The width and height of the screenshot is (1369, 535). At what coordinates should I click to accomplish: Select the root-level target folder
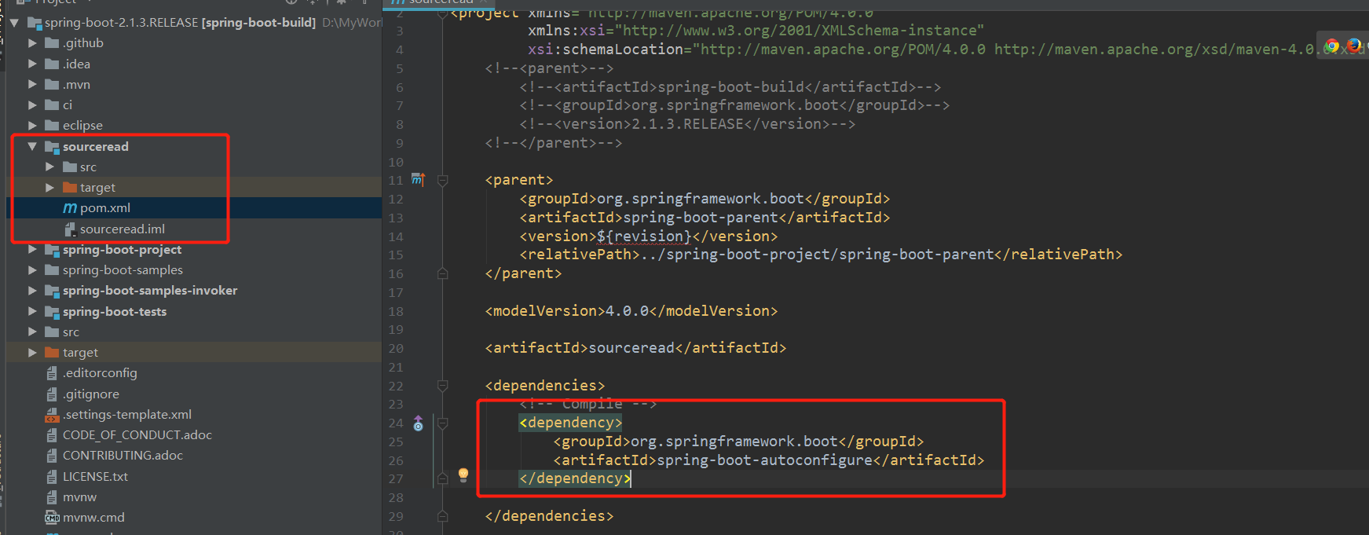[x=80, y=353]
